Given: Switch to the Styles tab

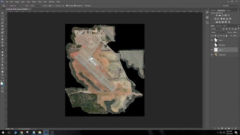Looking at the screenshot, I should [228, 10].
